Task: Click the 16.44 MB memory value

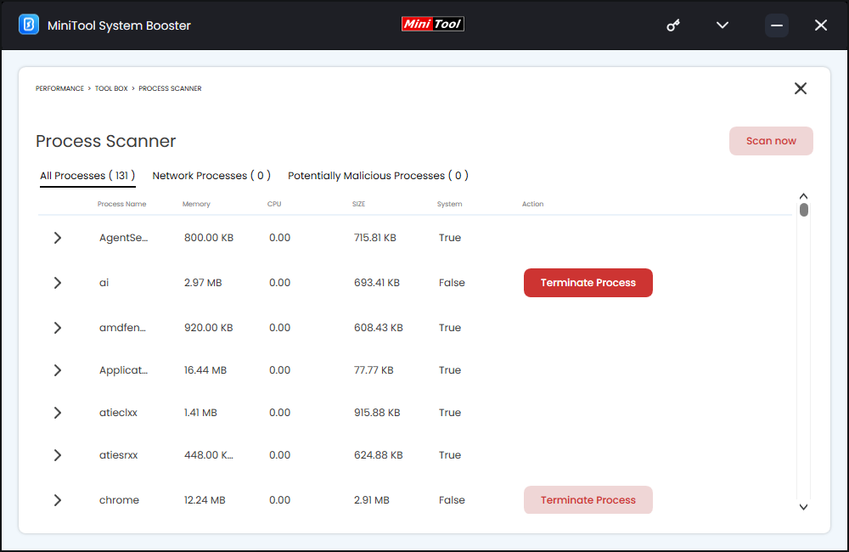Action: tap(205, 370)
